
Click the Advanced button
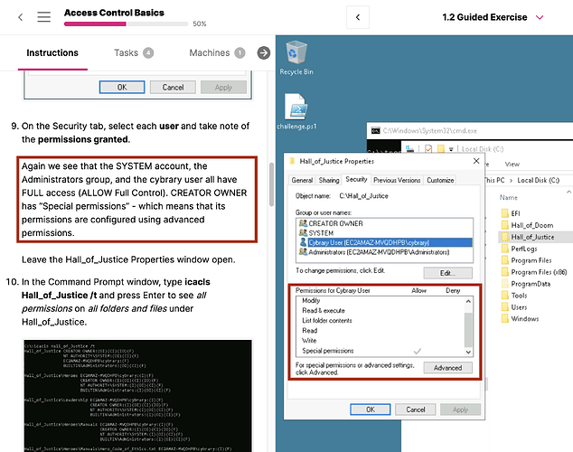447,368
